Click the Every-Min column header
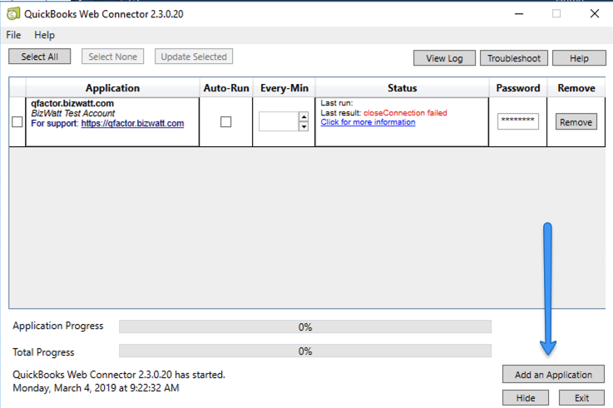The image size is (613, 408). point(284,88)
